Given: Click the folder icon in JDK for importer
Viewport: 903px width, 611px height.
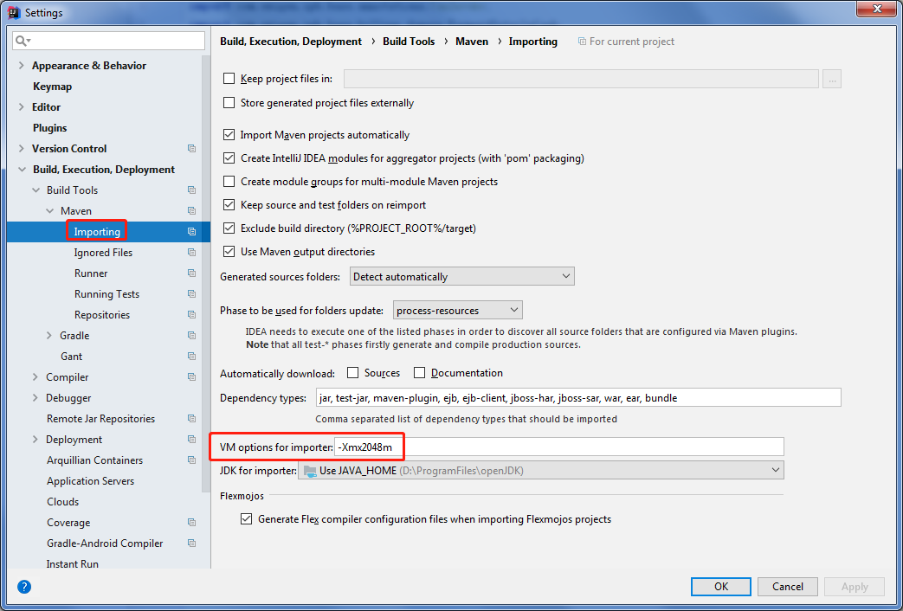Looking at the screenshot, I should click(310, 471).
